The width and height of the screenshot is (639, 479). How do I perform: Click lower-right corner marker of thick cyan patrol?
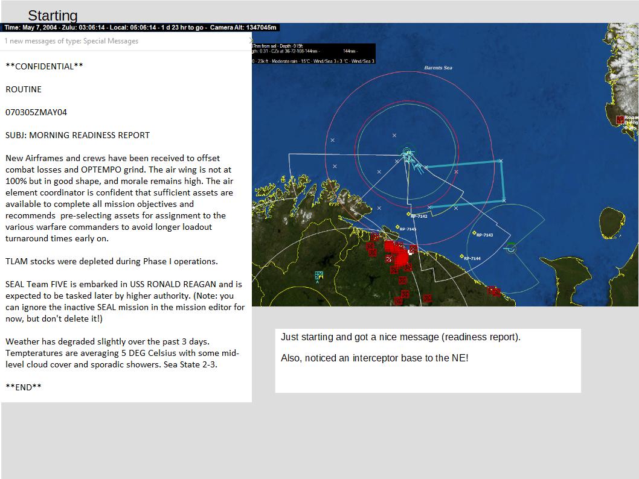(504, 200)
